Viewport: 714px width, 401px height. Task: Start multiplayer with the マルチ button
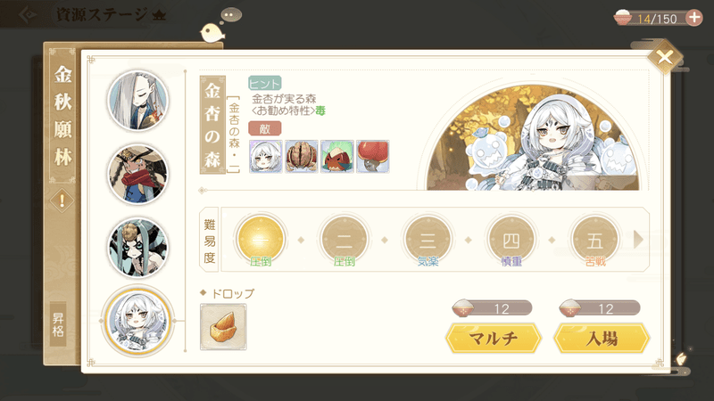click(494, 339)
